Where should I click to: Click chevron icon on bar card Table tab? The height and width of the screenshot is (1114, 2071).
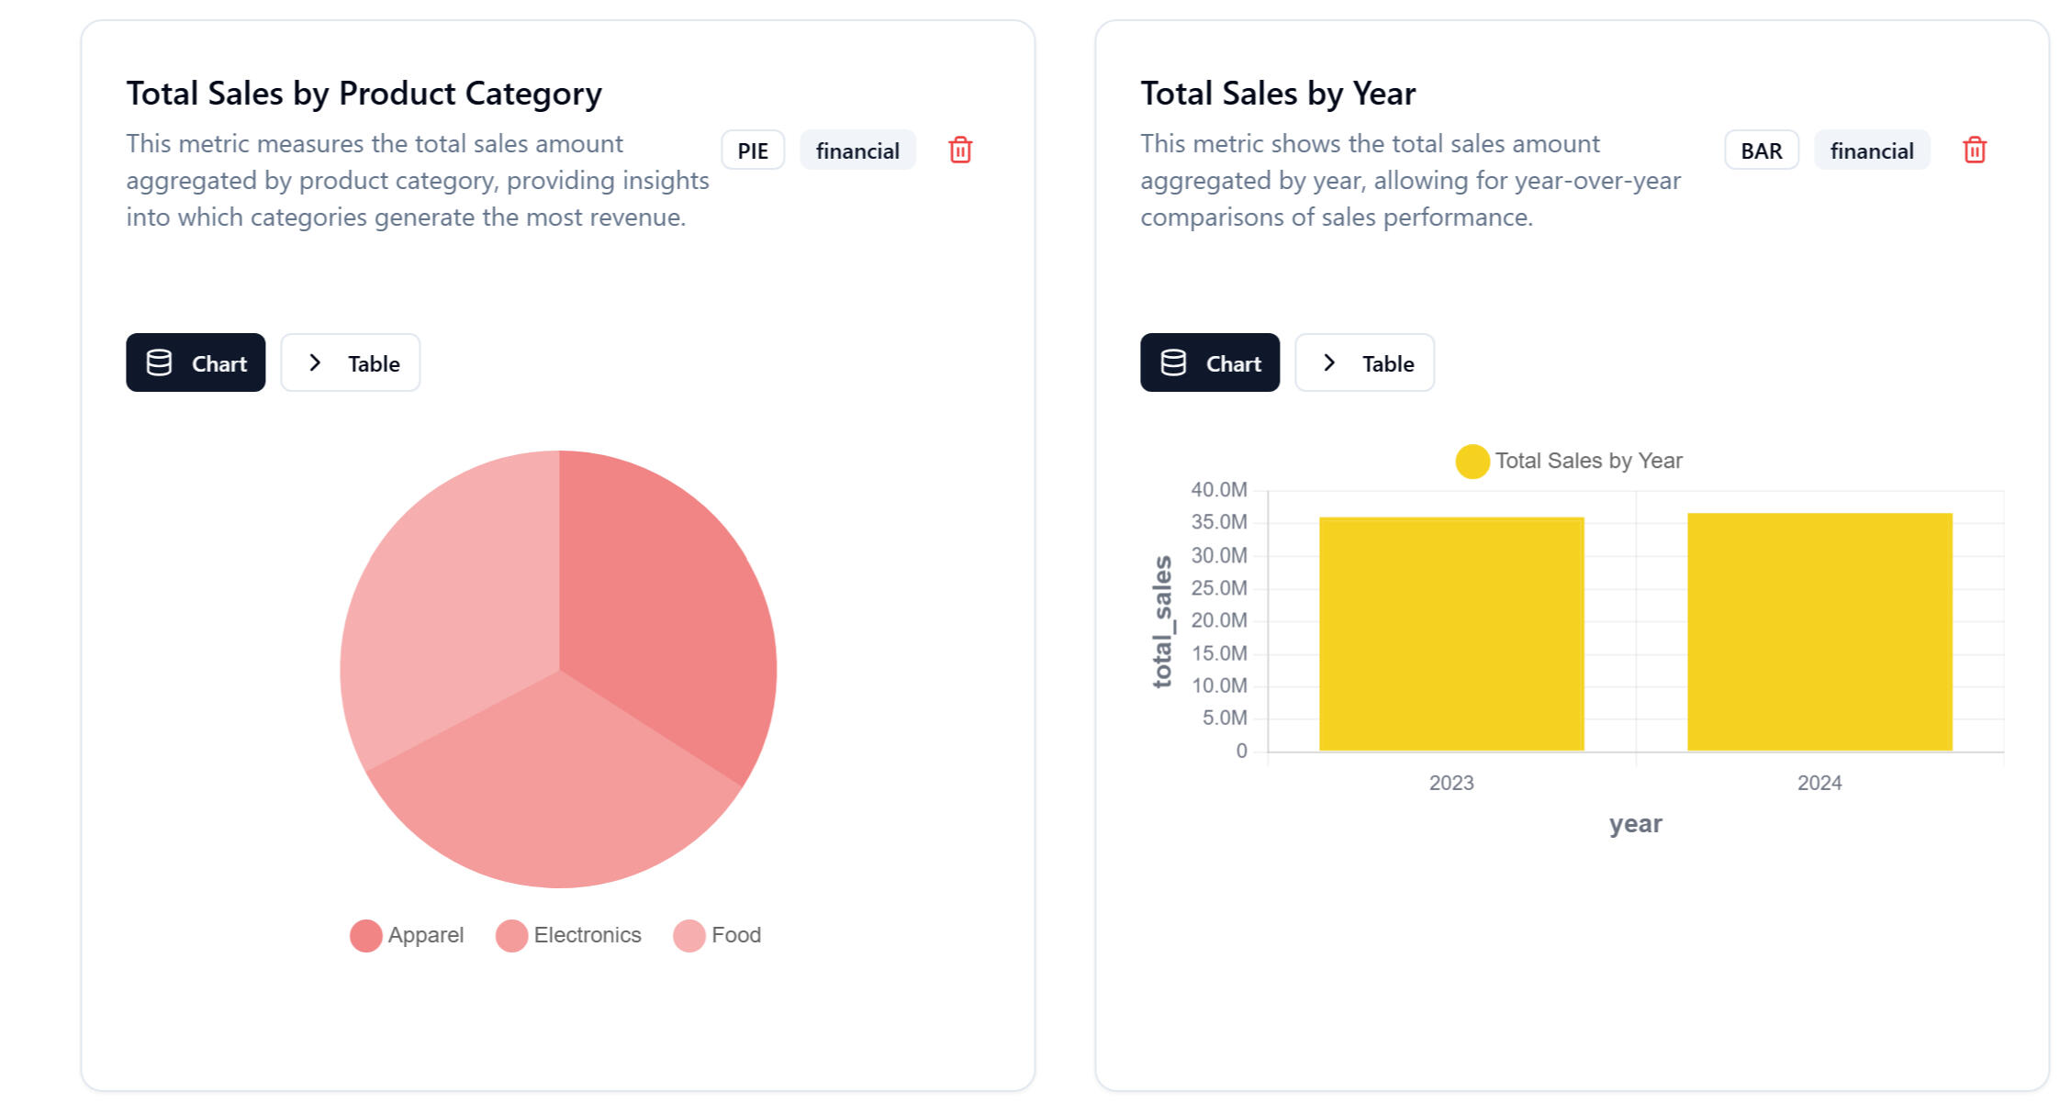tap(1329, 363)
